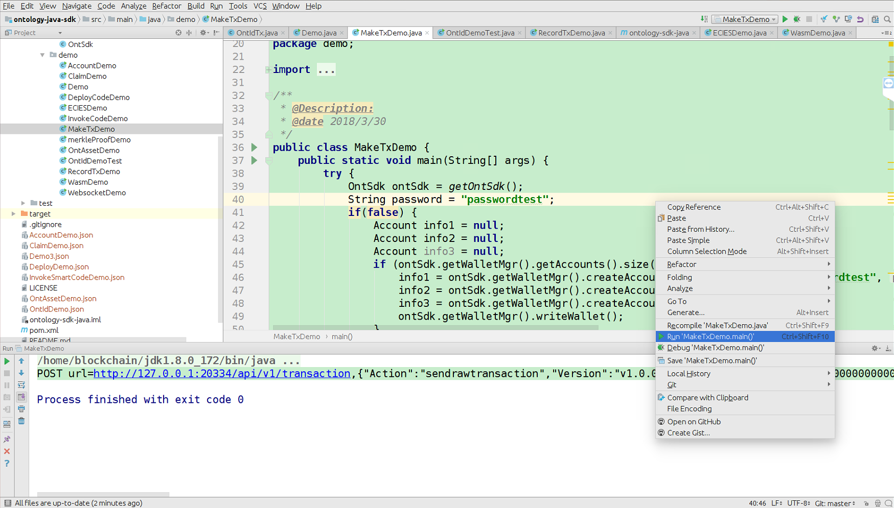Expand the test folder in the project tree

[x=23, y=203]
